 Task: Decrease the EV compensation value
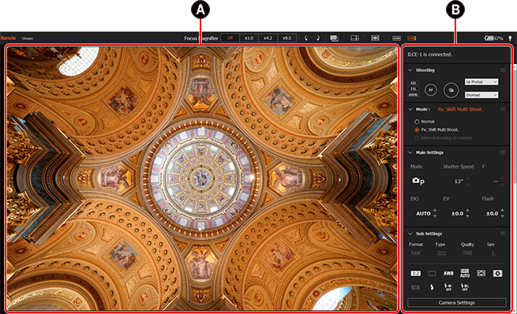pyautogui.click(x=467, y=216)
